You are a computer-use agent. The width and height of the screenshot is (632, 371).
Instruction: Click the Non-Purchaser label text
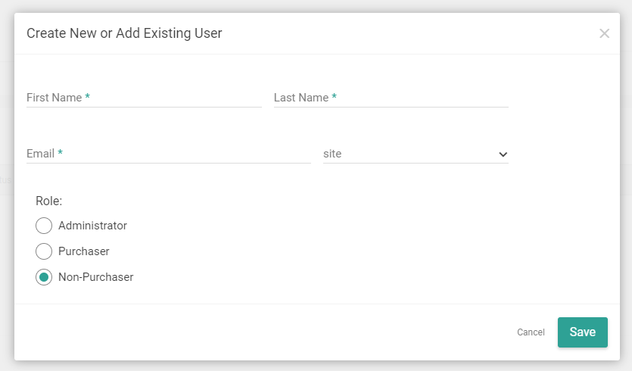coord(95,277)
